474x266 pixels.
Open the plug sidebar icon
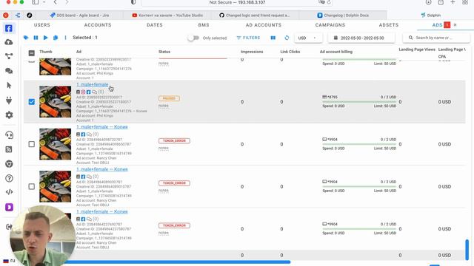pyautogui.click(x=9, y=100)
